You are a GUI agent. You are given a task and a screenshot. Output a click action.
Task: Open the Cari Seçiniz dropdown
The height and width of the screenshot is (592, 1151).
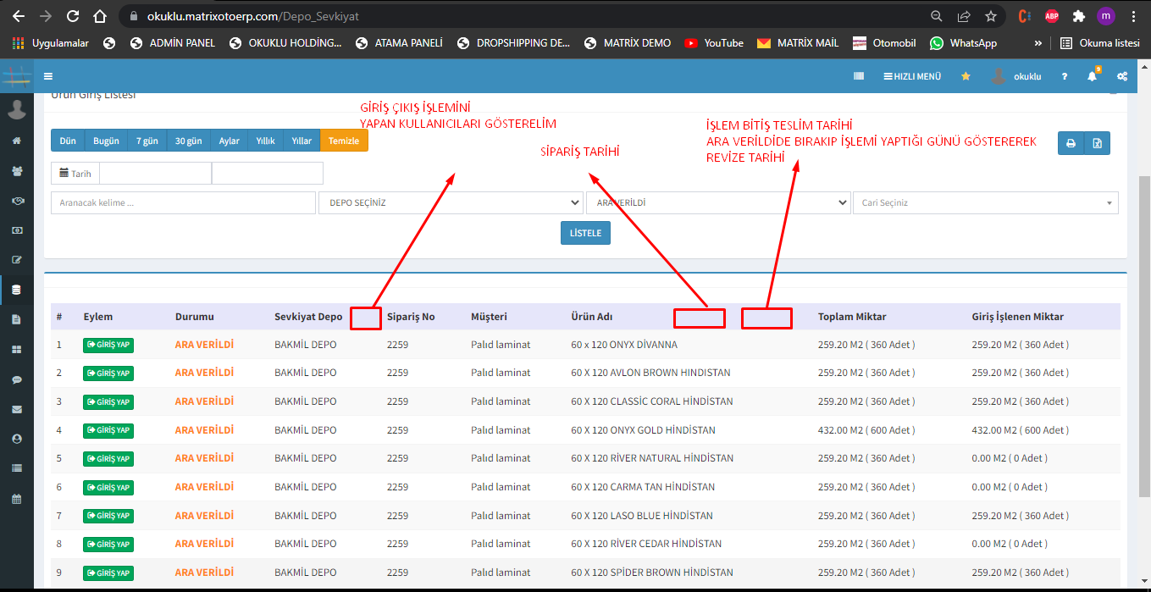985,203
